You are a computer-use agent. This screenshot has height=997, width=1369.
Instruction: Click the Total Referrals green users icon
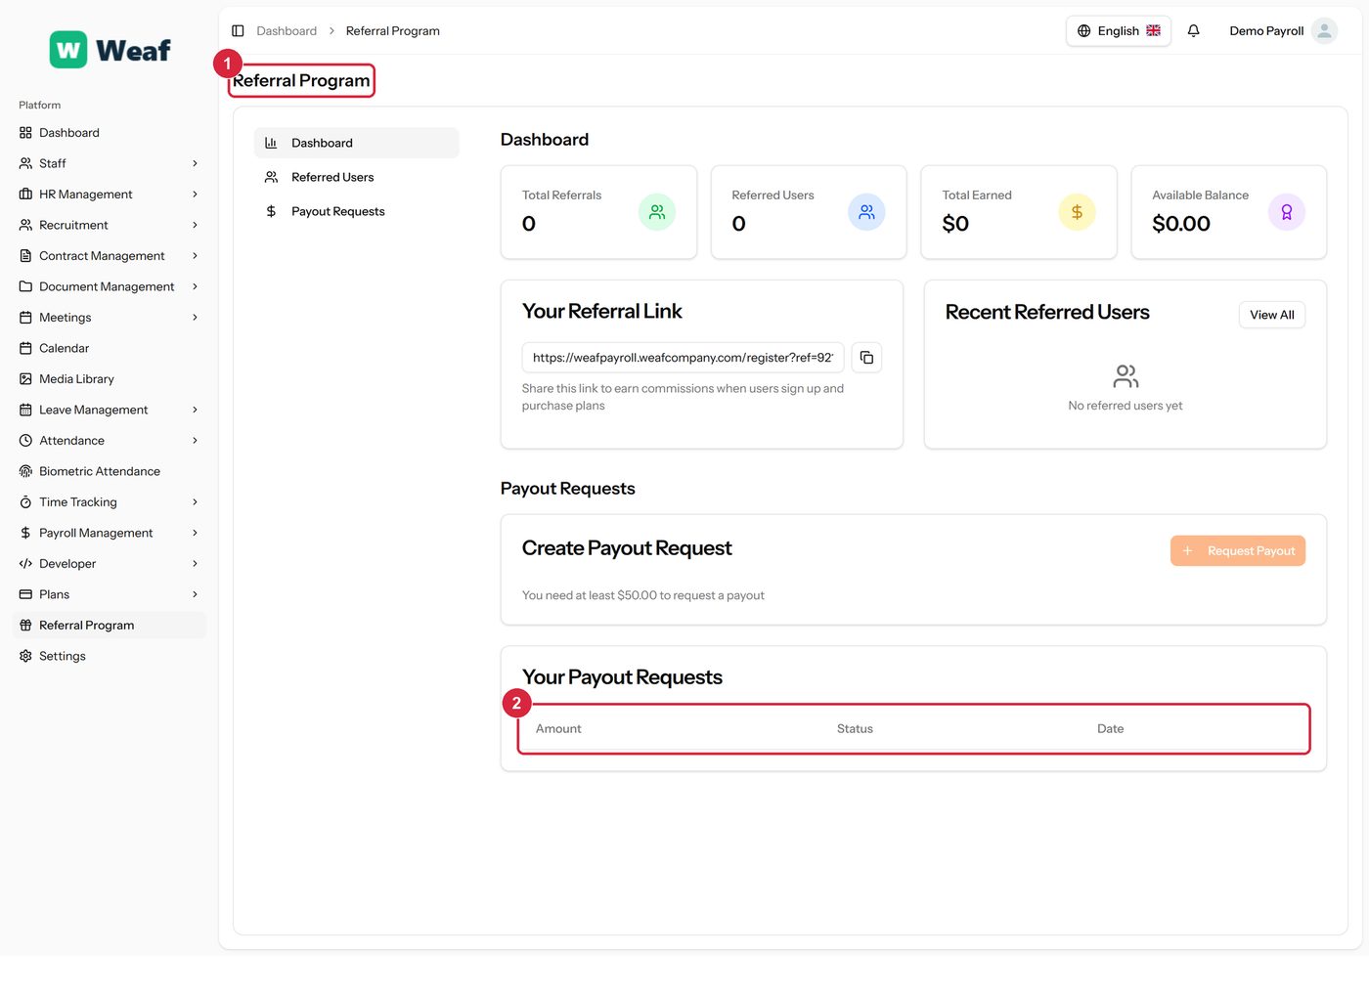pos(657,212)
